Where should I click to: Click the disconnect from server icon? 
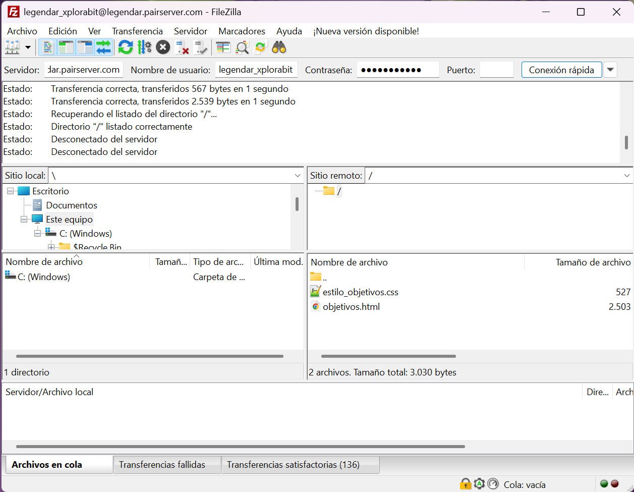[182, 48]
